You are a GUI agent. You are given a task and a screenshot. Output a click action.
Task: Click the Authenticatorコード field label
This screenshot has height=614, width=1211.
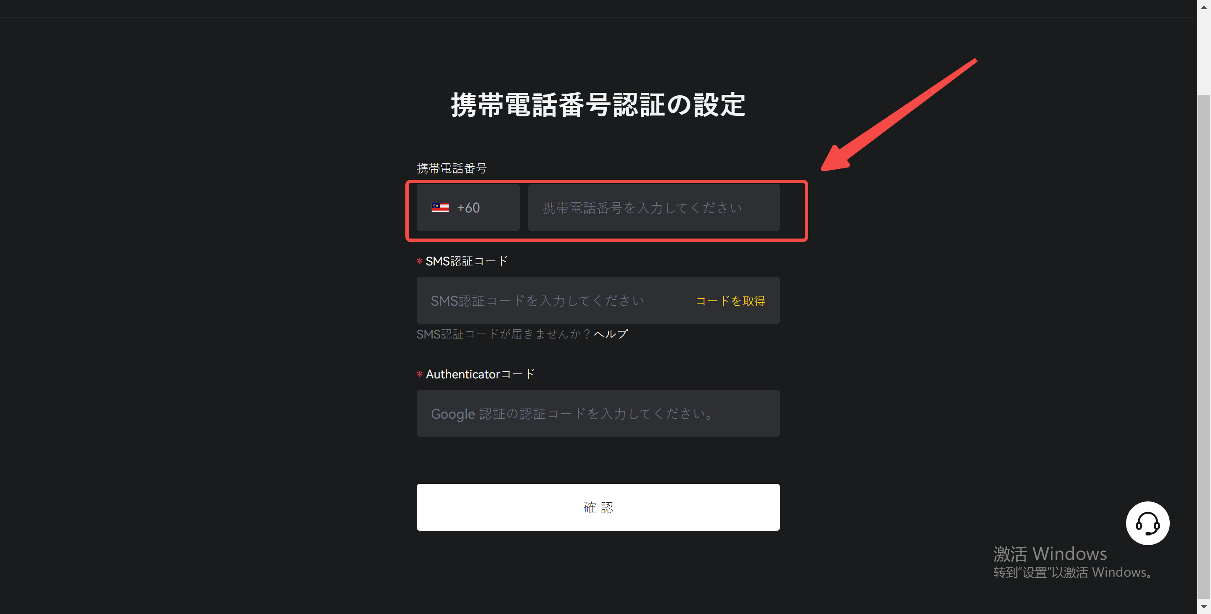pyautogui.click(x=480, y=374)
